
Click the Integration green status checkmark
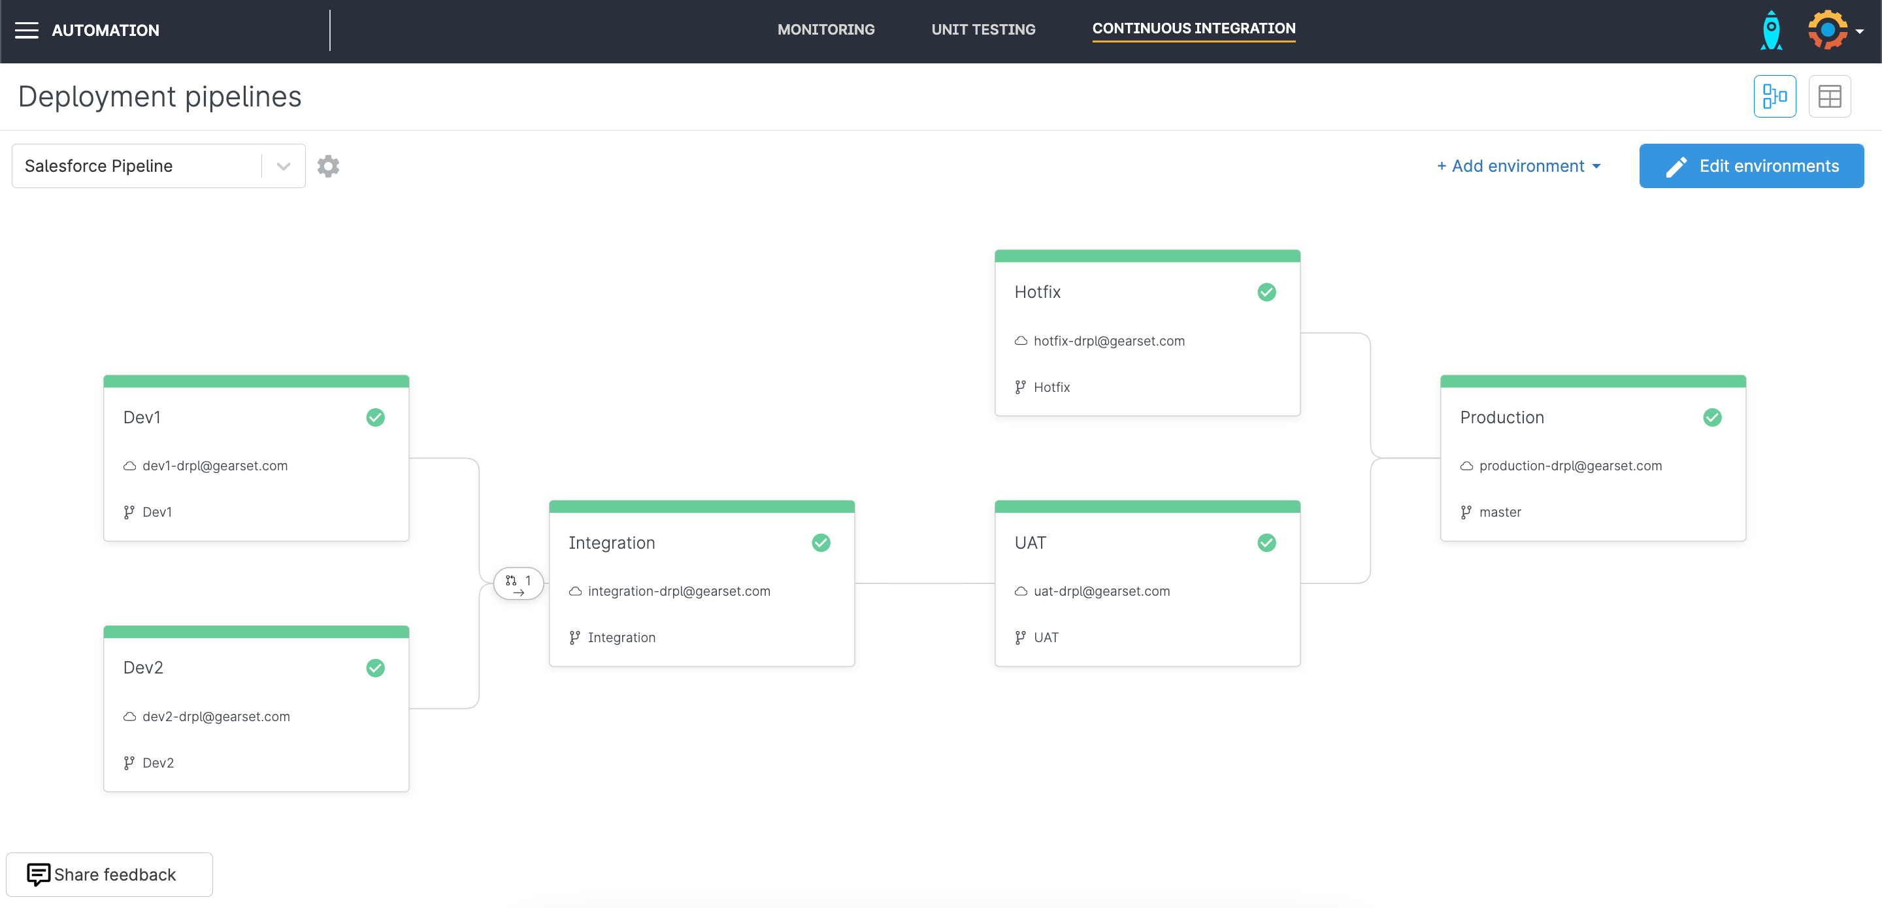point(821,543)
